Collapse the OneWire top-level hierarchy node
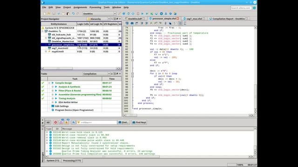Screen dimensions: 298x167 click(43, 31)
